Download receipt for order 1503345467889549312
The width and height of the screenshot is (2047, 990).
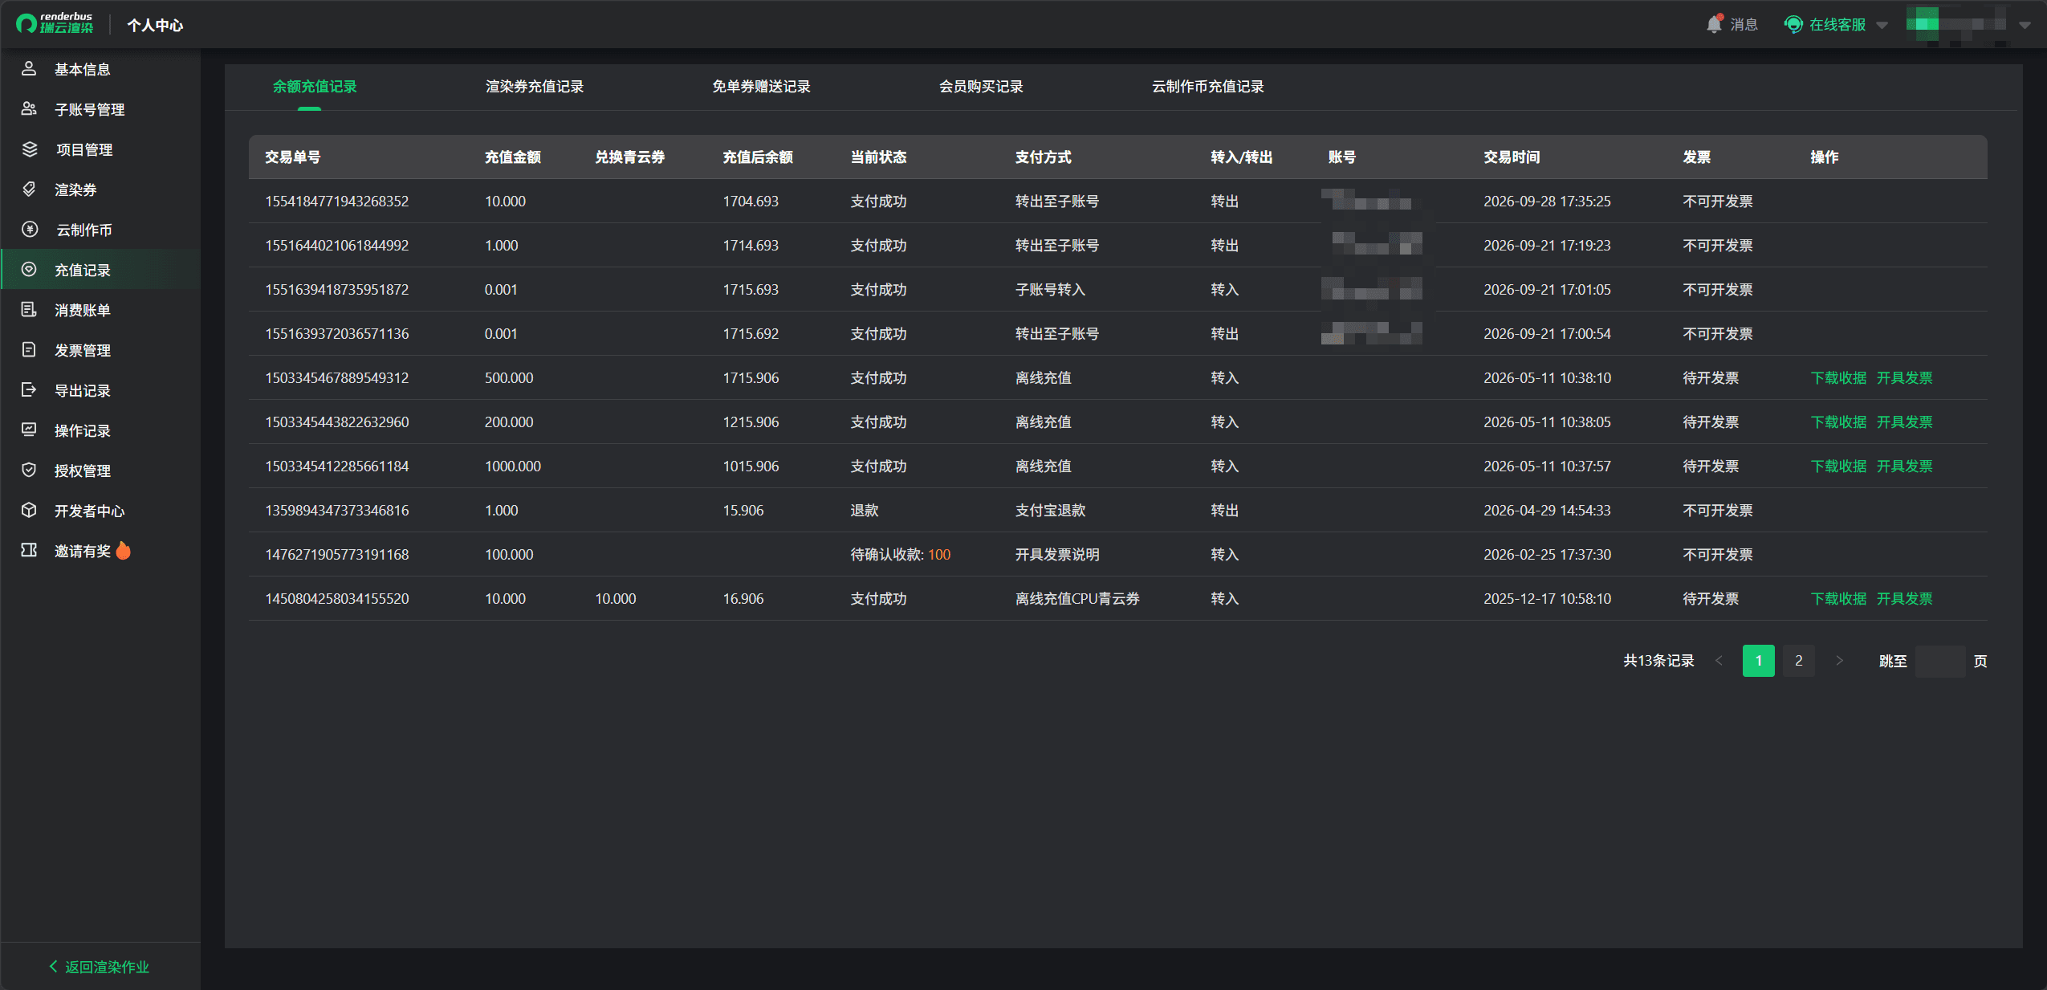click(1838, 378)
